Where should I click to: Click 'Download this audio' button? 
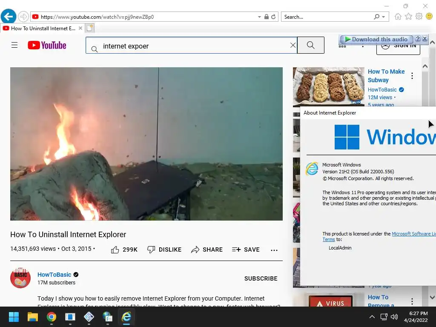377,39
